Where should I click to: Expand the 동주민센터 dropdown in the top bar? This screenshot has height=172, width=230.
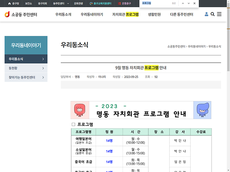tap(61, 3)
